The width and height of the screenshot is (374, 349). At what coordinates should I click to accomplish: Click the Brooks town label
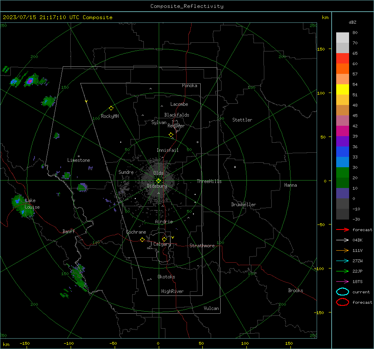[x=295, y=290]
